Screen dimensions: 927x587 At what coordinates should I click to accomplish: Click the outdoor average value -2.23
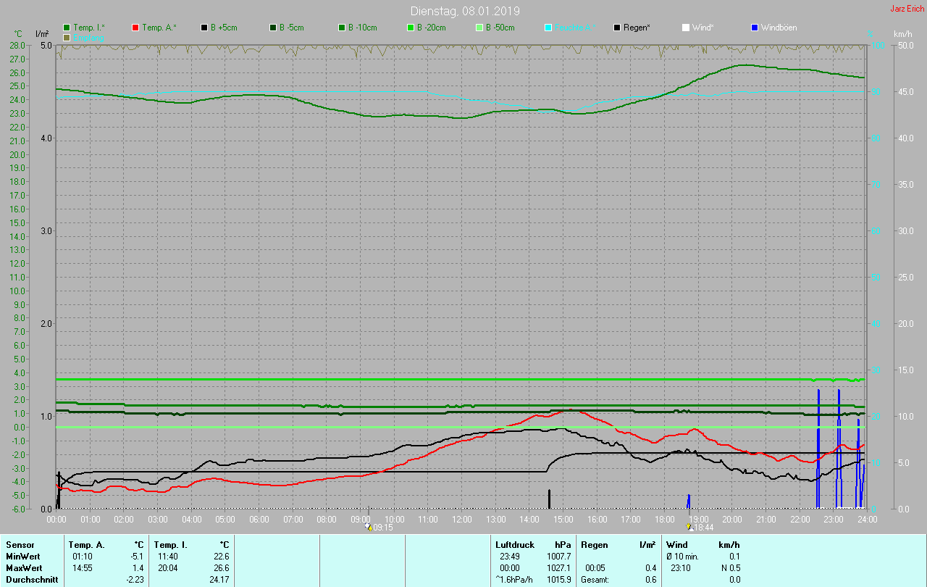pyautogui.click(x=135, y=579)
